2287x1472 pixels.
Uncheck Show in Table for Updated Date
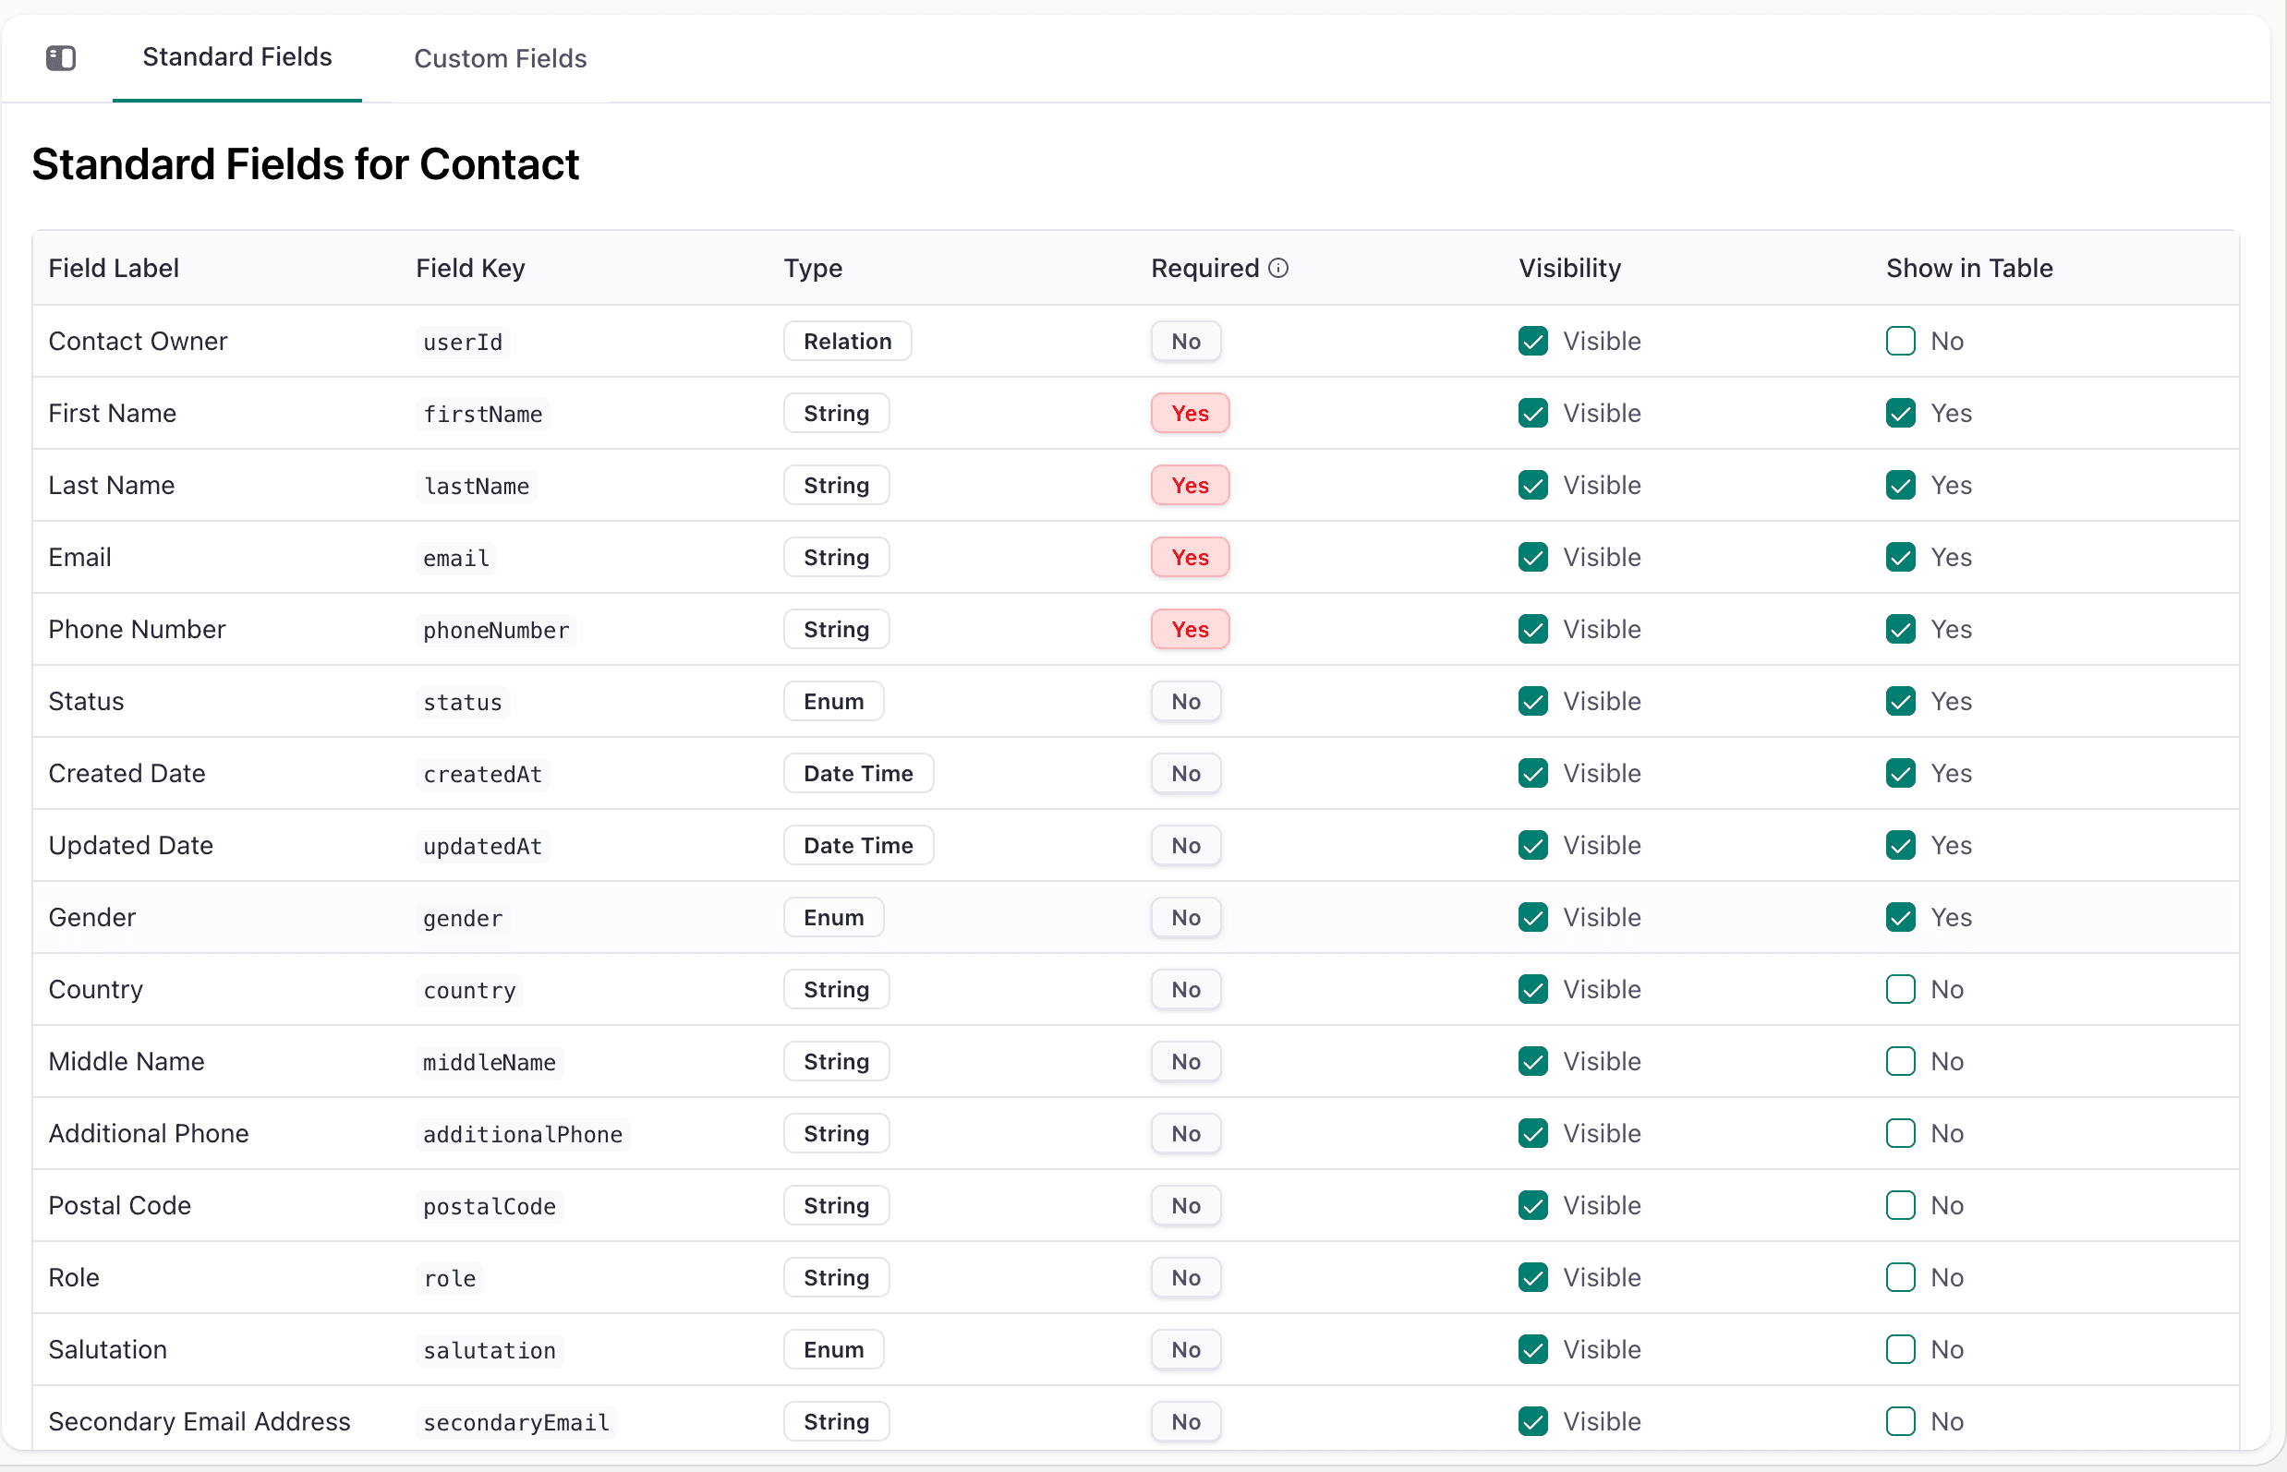[x=1900, y=846]
